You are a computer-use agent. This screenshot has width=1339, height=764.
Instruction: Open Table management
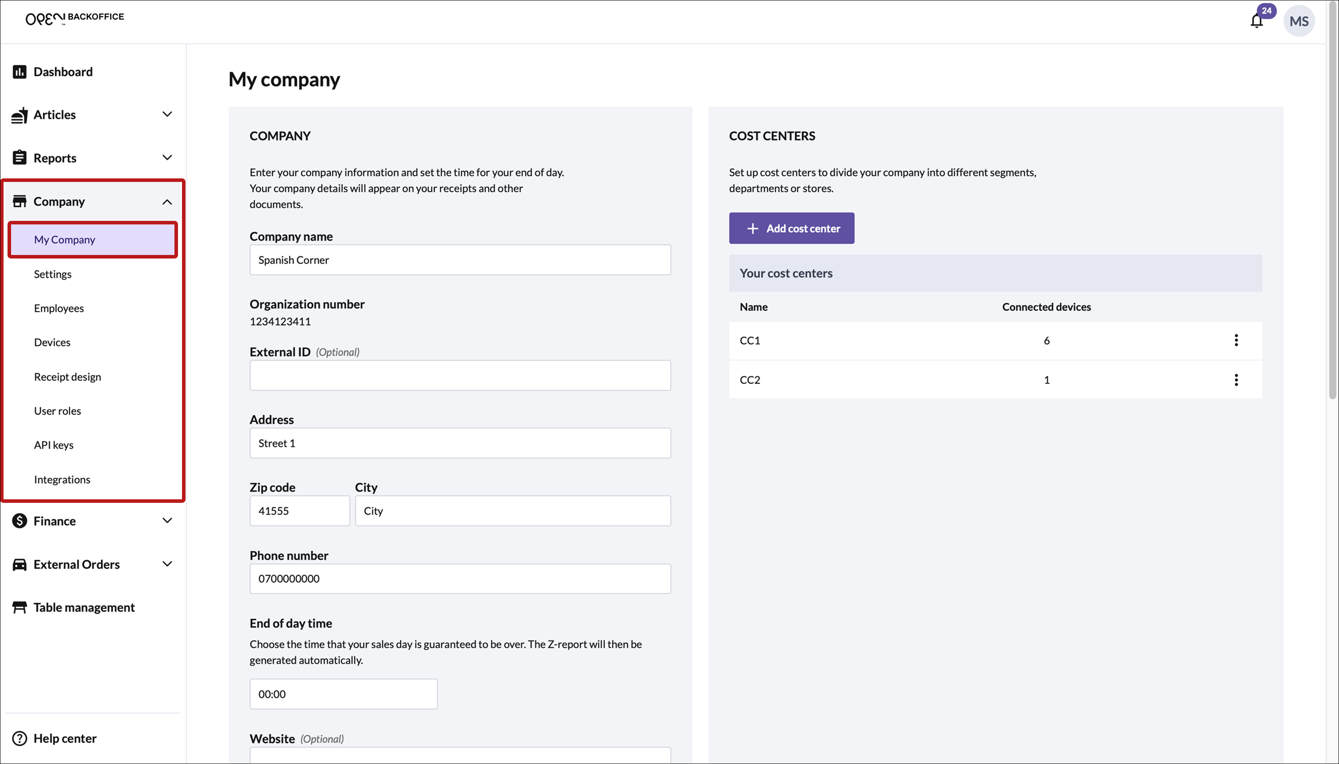(x=84, y=607)
